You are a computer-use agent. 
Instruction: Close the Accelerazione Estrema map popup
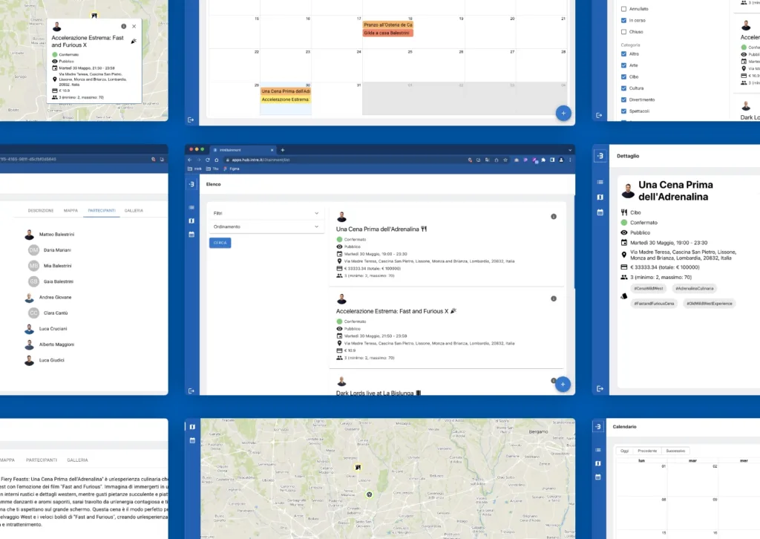pos(134,26)
